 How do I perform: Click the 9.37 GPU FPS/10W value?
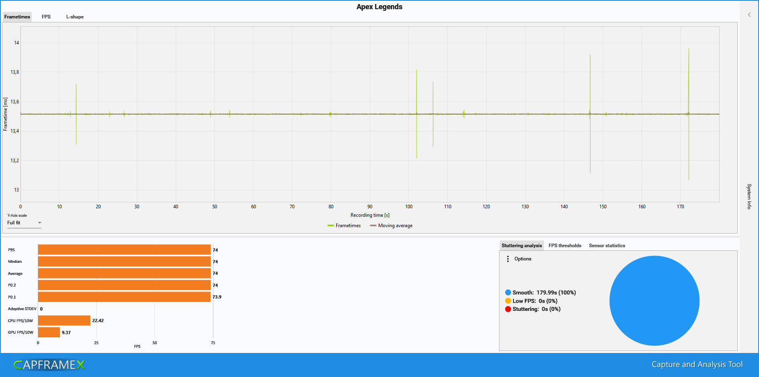point(66,333)
